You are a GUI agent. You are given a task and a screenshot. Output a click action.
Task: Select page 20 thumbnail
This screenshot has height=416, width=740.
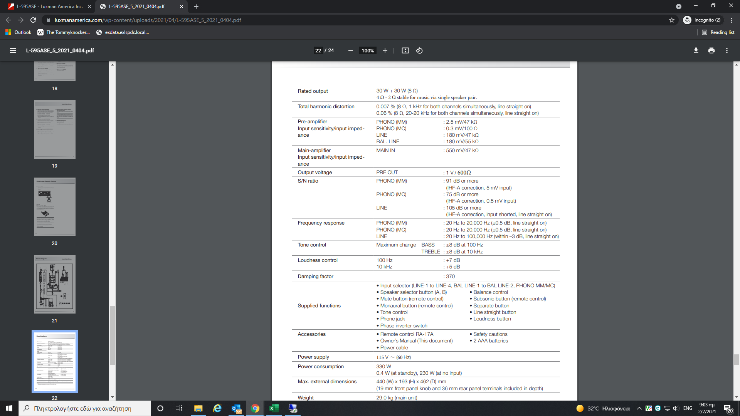pyautogui.click(x=55, y=207)
